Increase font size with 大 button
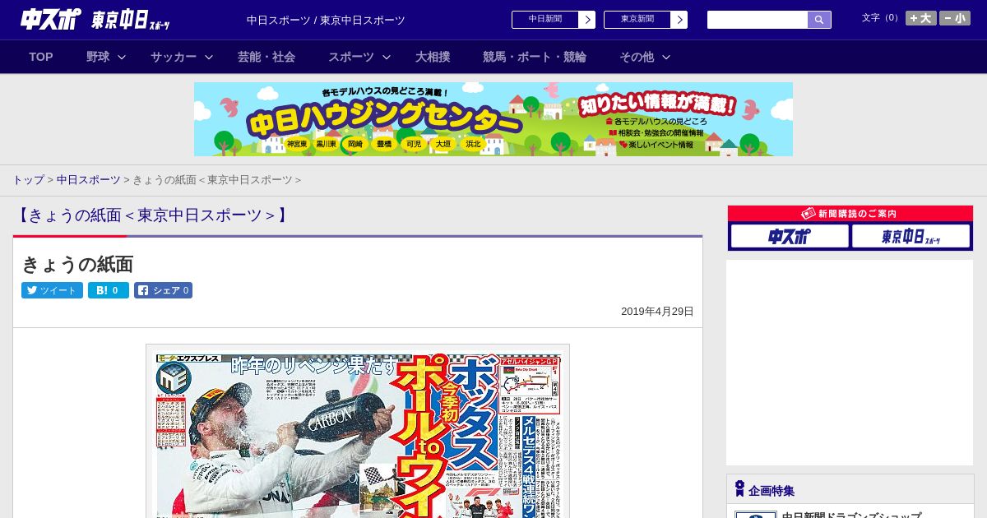This screenshot has width=987, height=518. (921, 18)
